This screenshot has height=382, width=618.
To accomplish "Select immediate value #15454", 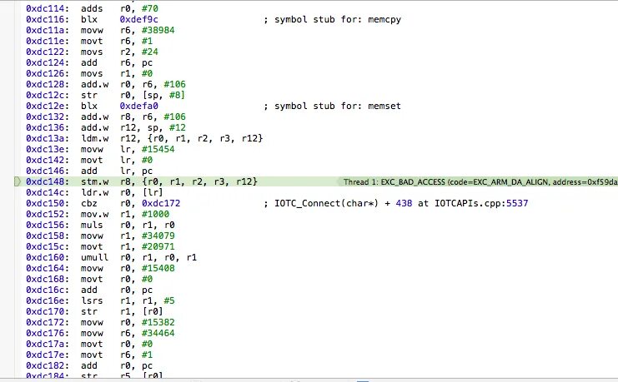I will 158,149.
